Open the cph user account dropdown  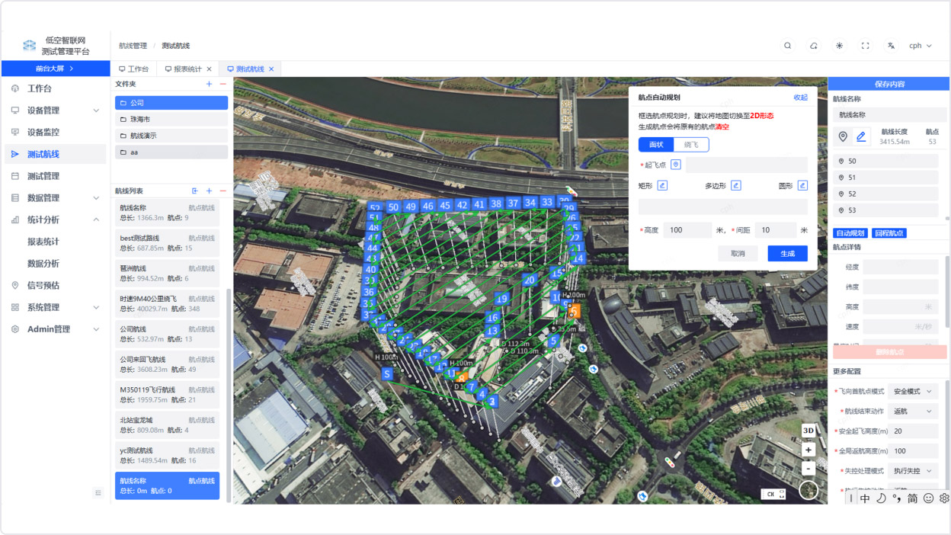(921, 46)
